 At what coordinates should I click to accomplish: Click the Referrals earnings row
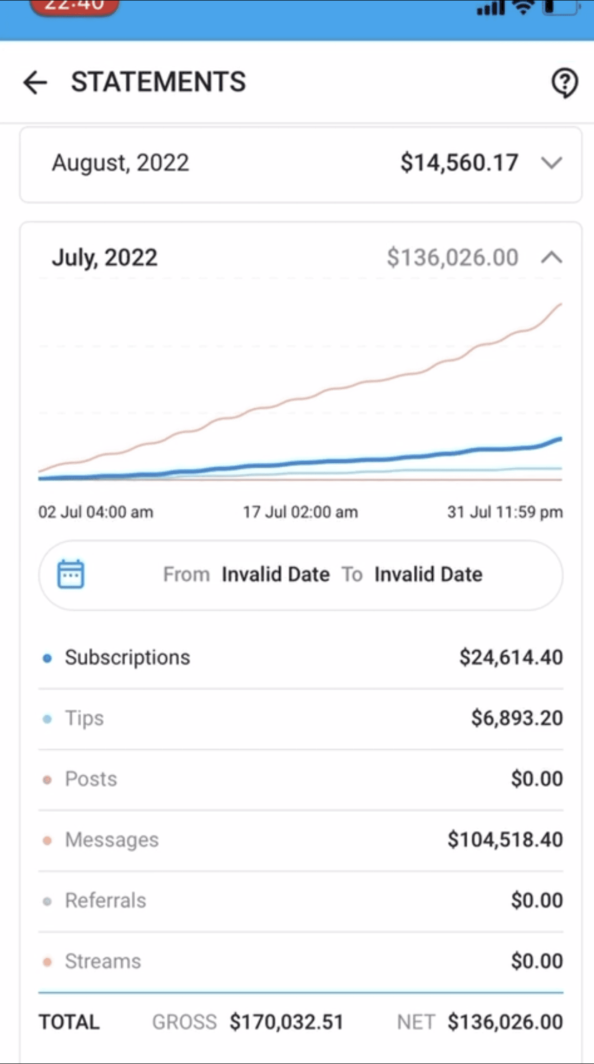(x=300, y=901)
